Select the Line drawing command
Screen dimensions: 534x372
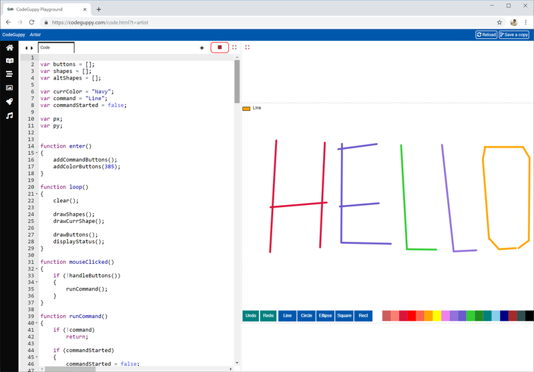pos(288,316)
